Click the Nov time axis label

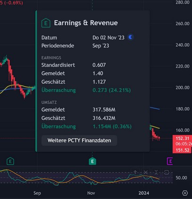91,193
